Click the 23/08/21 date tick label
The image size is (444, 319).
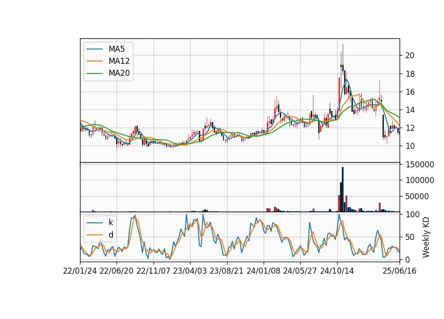(227, 271)
